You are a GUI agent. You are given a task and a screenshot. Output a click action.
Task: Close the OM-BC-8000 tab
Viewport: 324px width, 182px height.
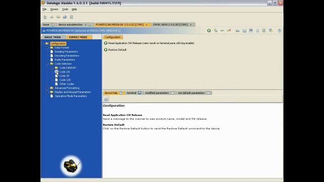pyautogui.click(x=191, y=25)
